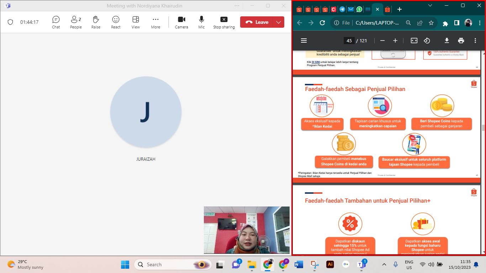Show hidden system tray icons
Screen dimensions: 486x273
384,264
